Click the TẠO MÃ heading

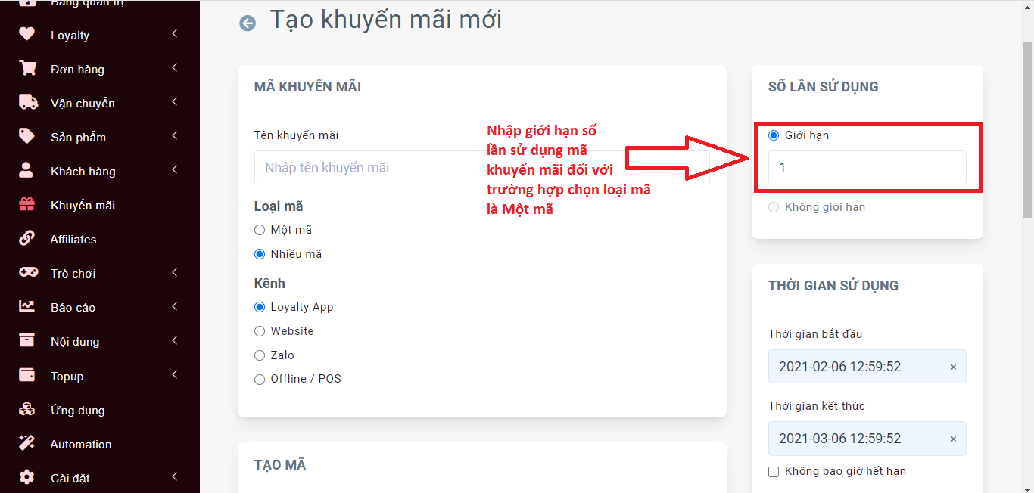(x=280, y=465)
